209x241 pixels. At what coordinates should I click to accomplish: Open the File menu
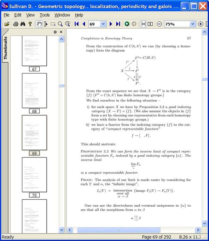6,15
